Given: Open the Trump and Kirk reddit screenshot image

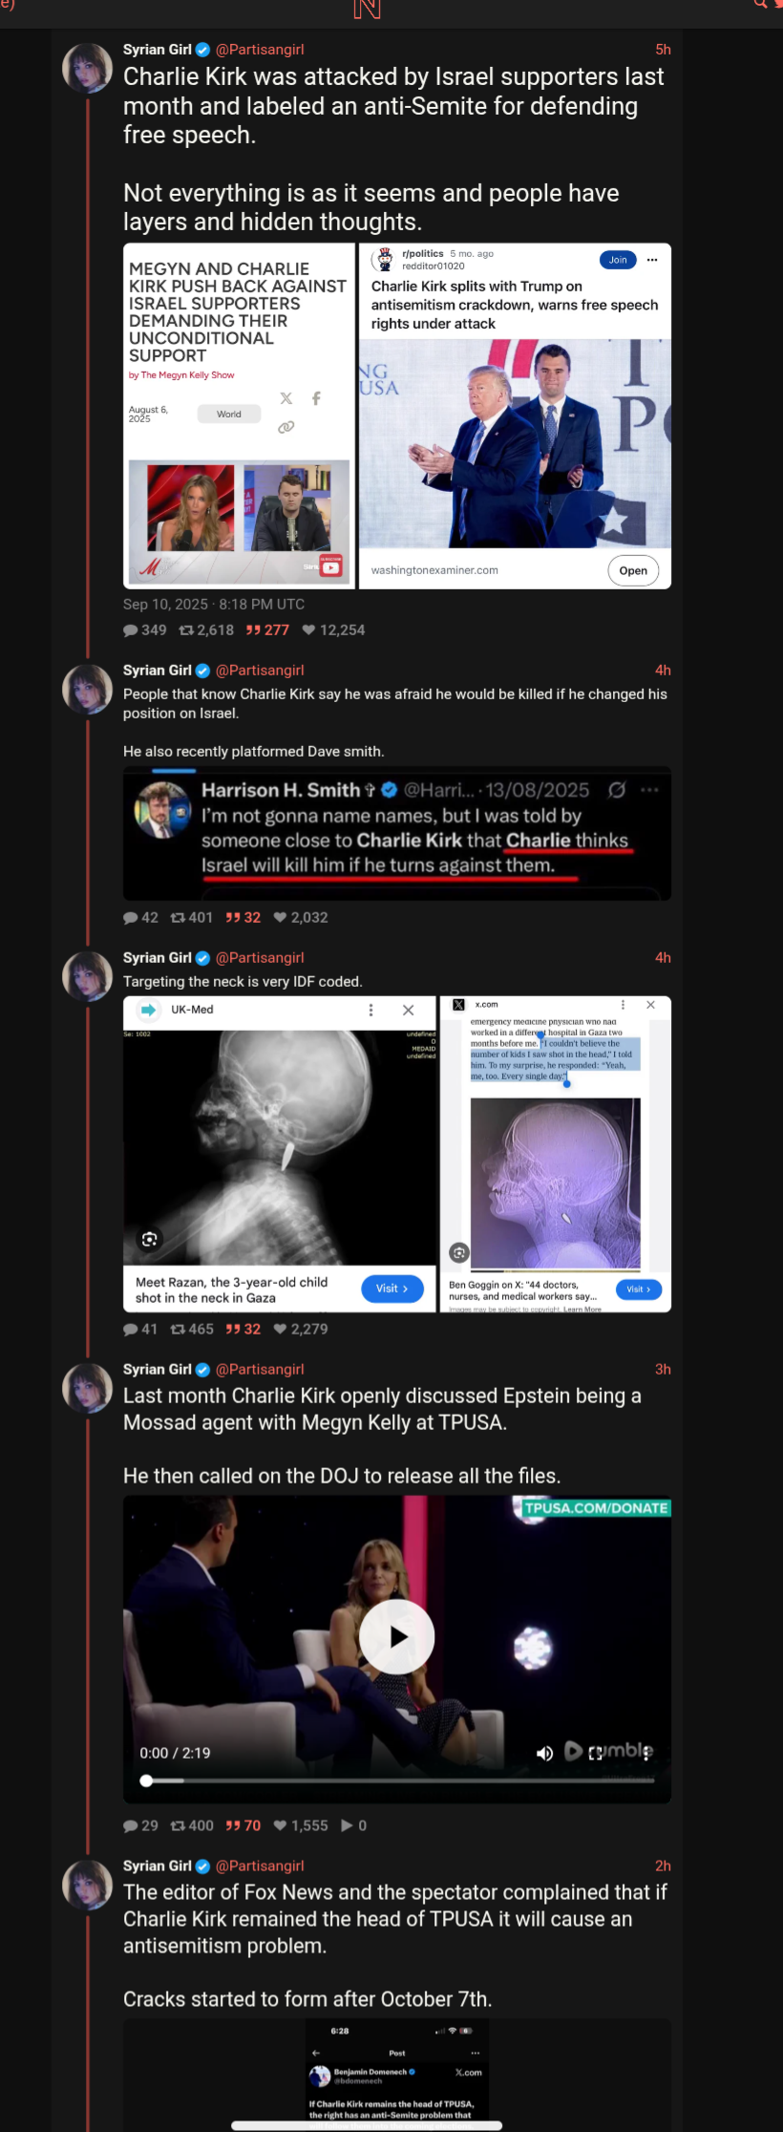Looking at the screenshot, I should (x=516, y=416).
